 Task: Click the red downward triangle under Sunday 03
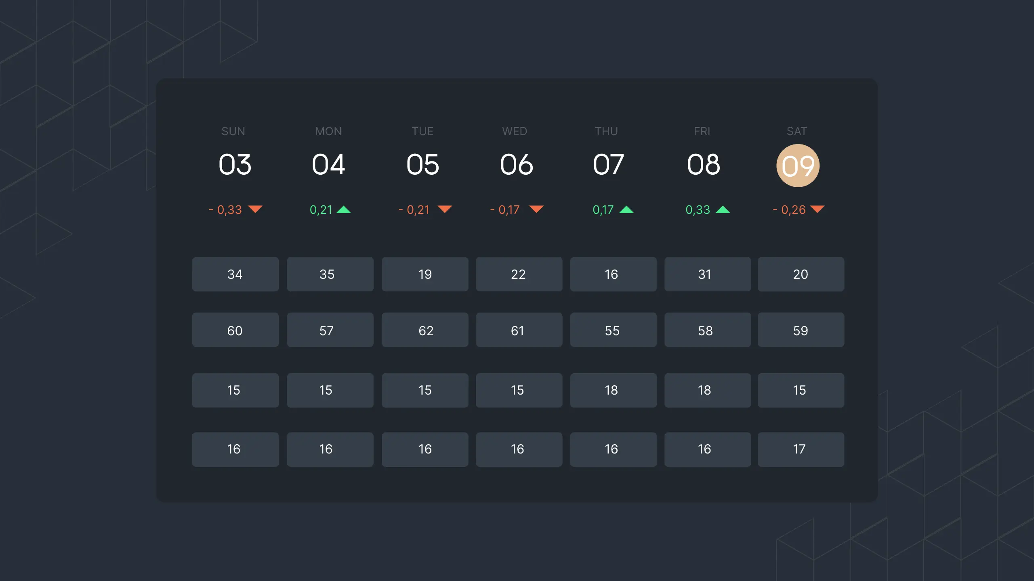255,209
